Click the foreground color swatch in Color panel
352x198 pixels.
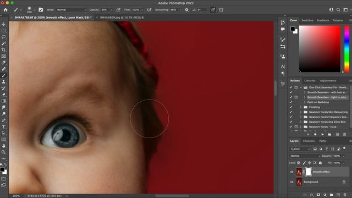pyautogui.click(x=293, y=29)
